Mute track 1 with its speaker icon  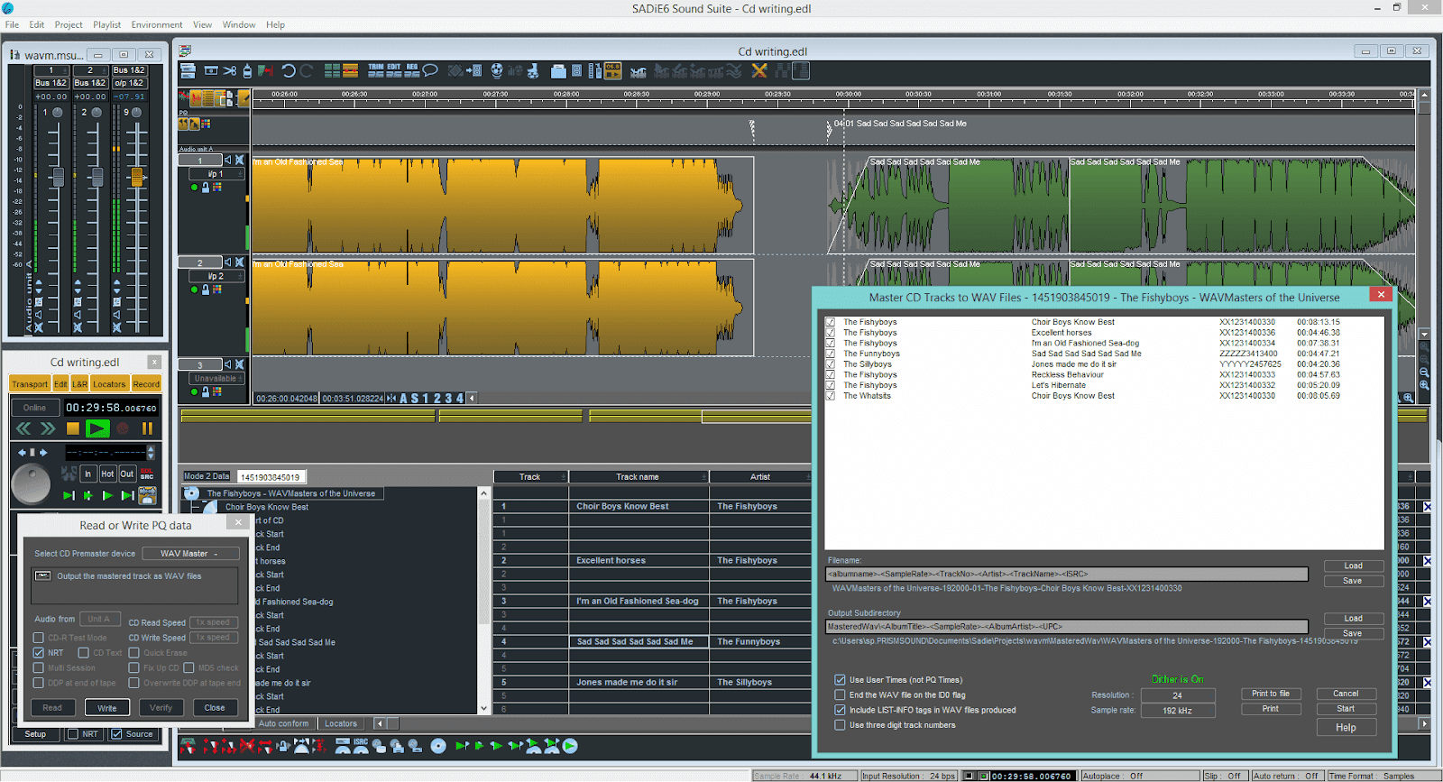tap(228, 161)
